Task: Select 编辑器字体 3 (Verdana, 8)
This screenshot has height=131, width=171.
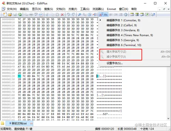Action: [x=123, y=30]
